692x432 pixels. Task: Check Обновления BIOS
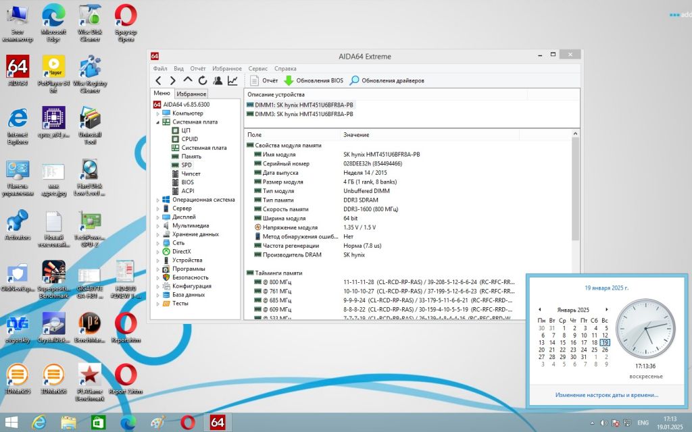point(314,81)
